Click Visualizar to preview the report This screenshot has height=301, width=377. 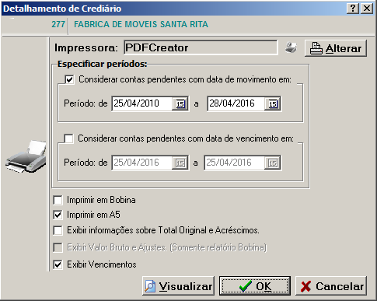[178, 286]
